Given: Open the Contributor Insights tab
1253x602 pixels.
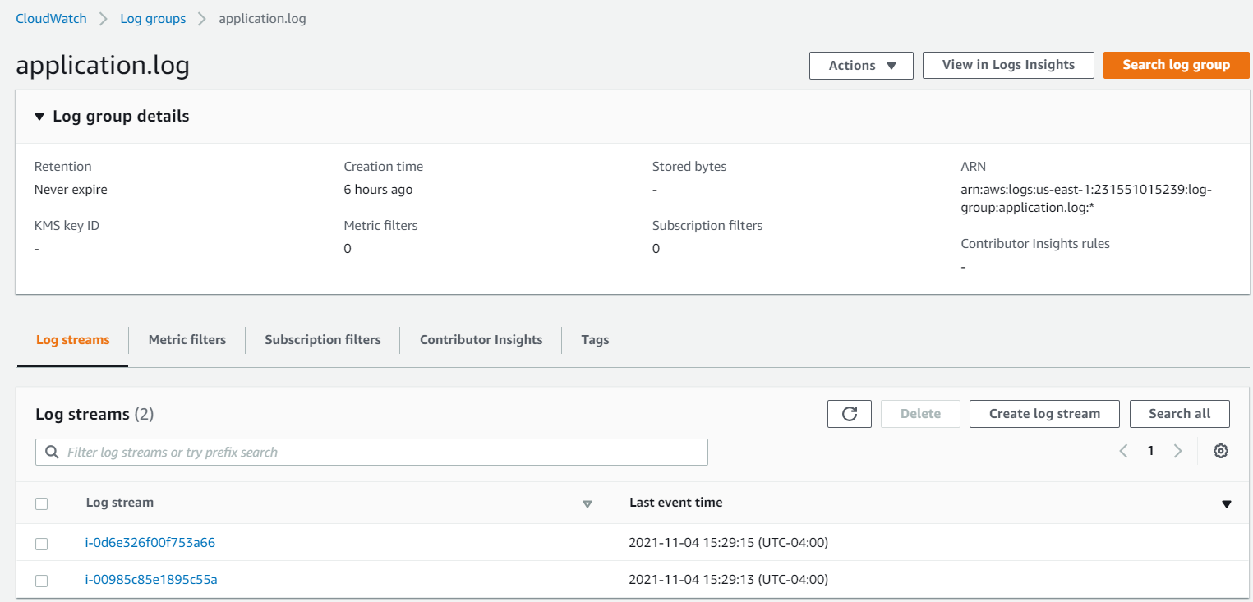Looking at the screenshot, I should pos(481,340).
